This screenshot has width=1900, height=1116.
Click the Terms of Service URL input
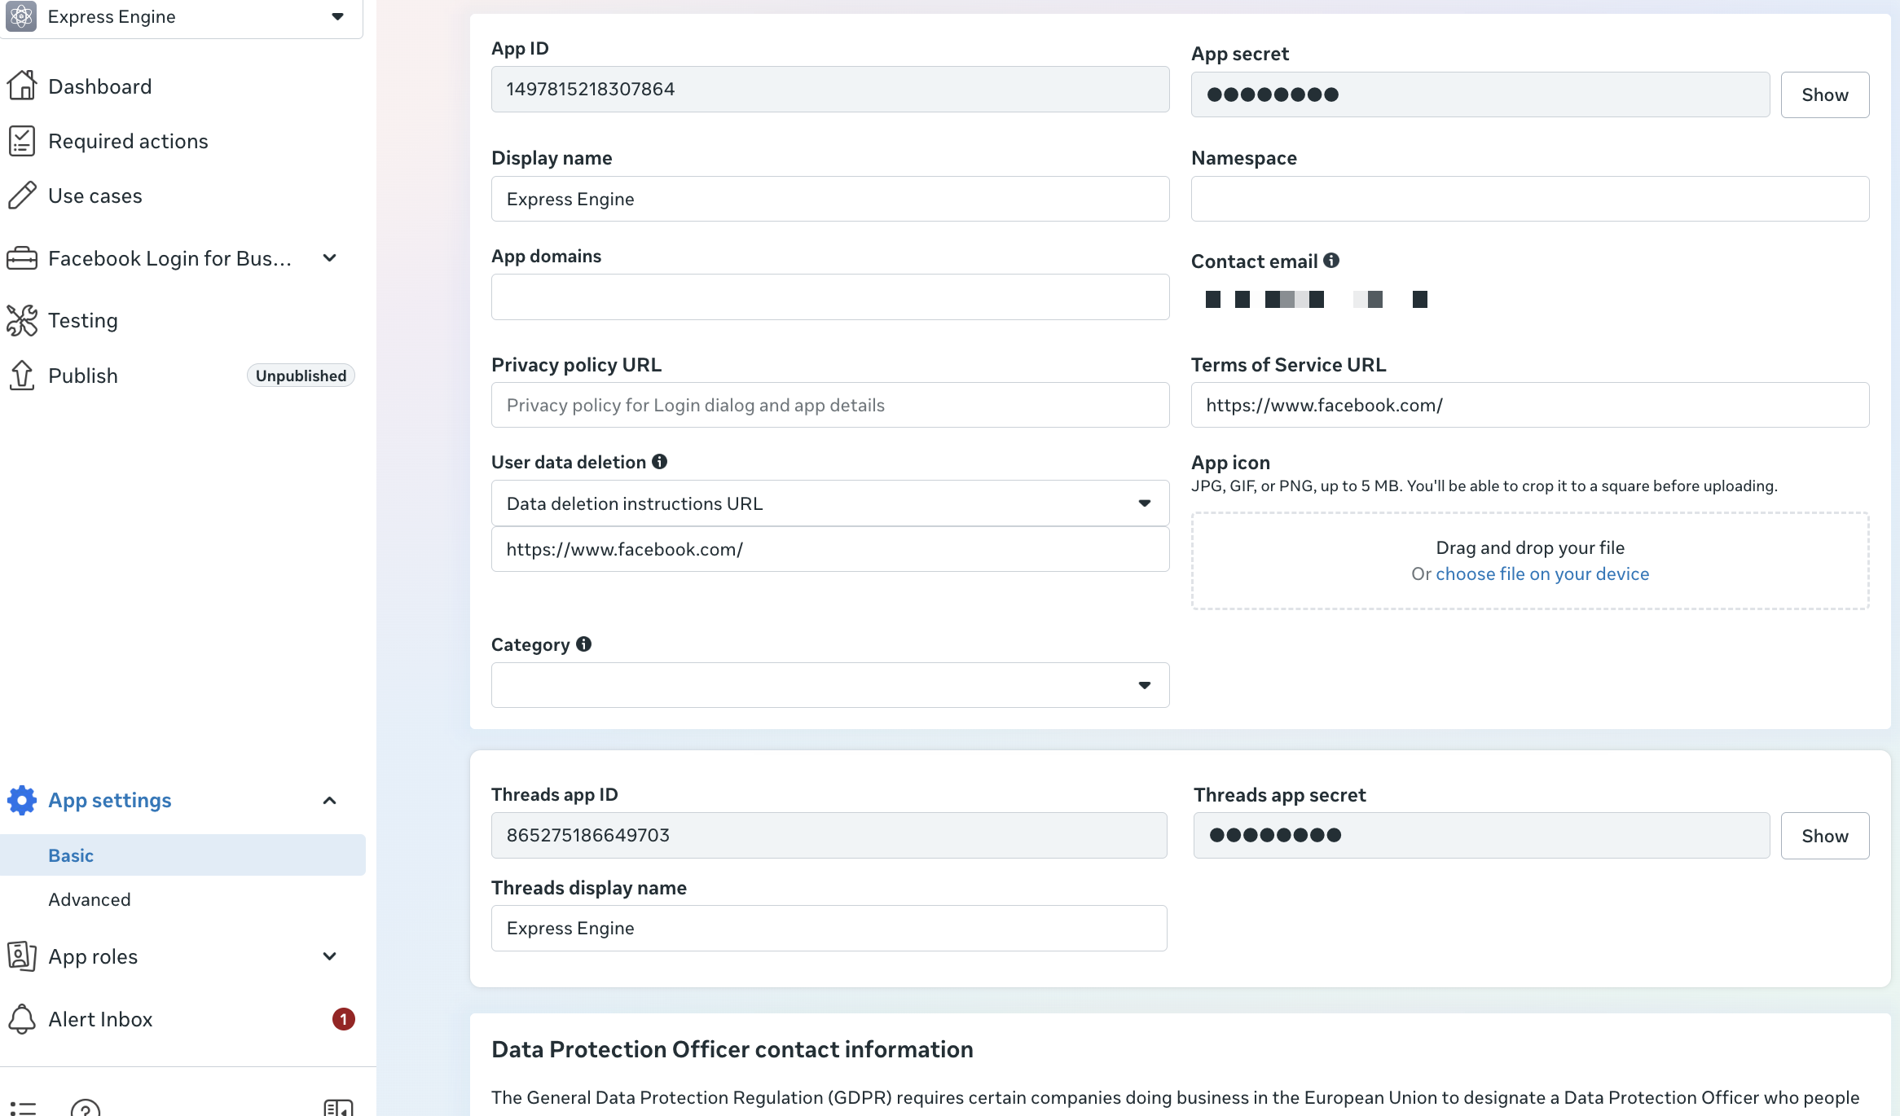pos(1530,405)
